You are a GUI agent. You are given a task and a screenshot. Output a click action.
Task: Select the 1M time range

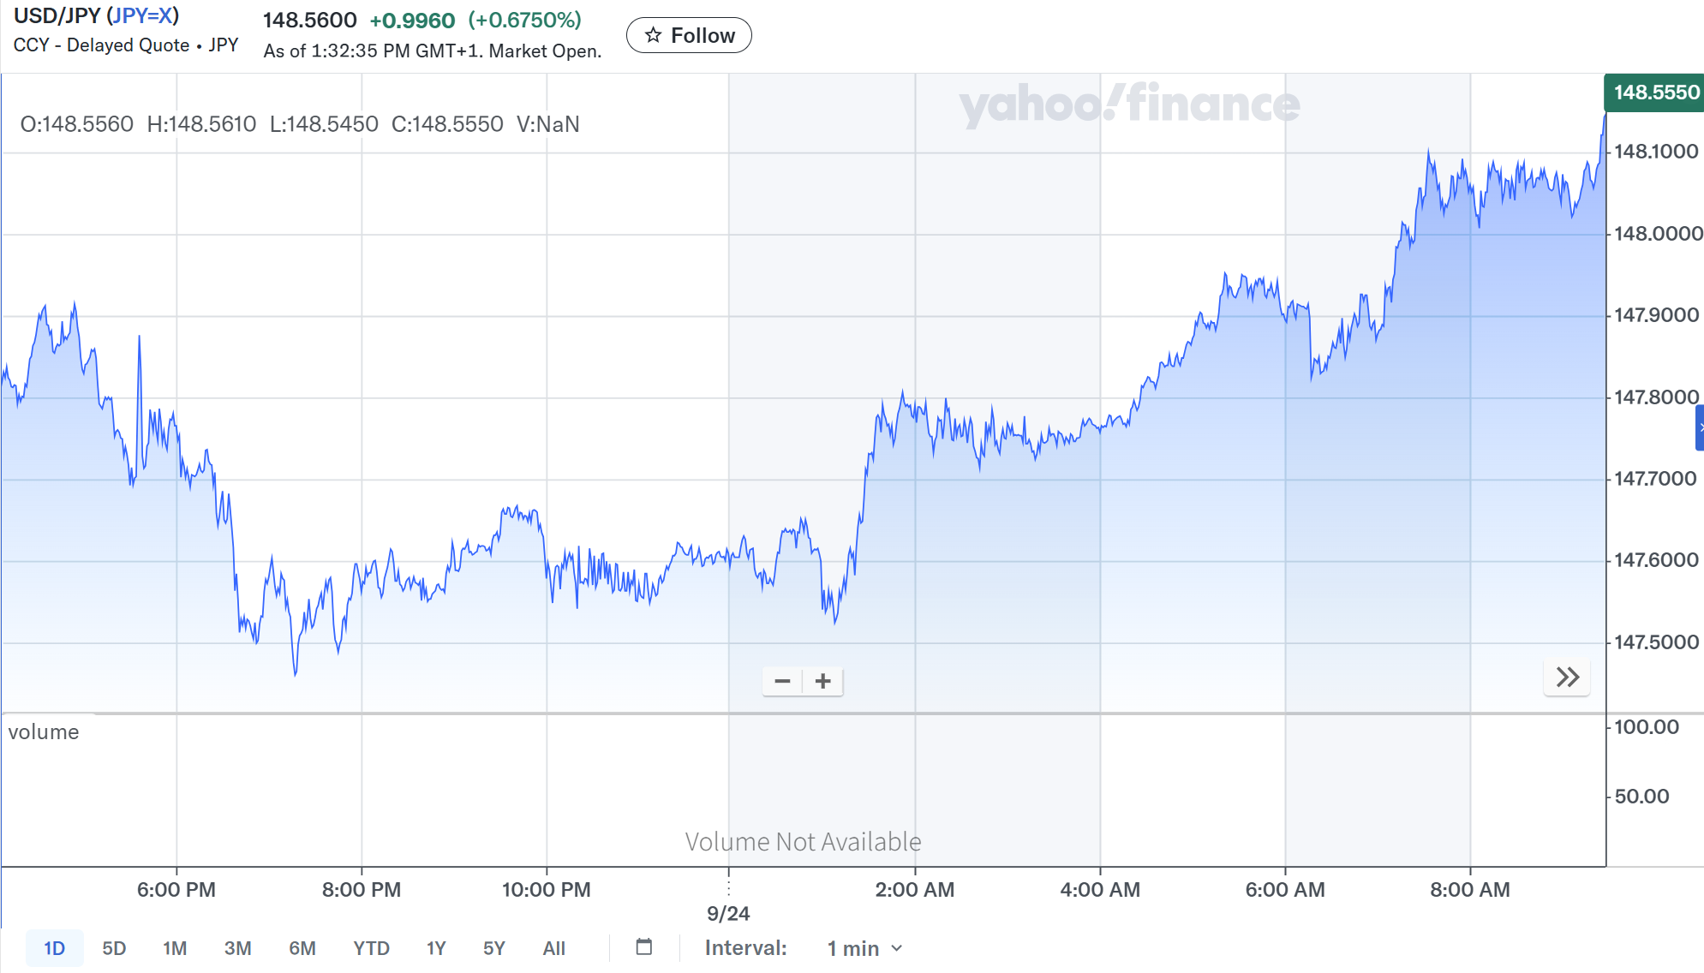pos(175,948)
